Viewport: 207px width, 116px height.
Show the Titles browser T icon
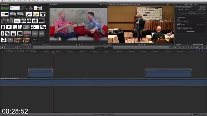pos(191,47)
